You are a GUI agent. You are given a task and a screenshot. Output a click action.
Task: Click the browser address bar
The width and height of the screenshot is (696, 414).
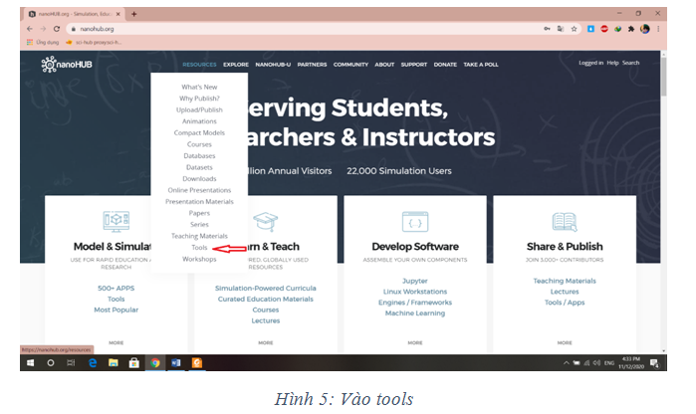[299, 29]
